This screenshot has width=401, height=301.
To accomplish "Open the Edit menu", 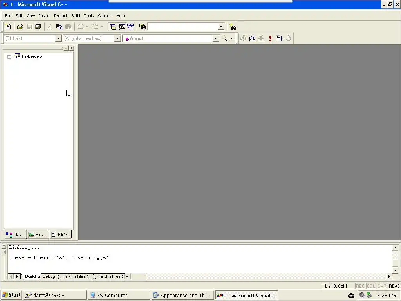I will coord(19,16).
